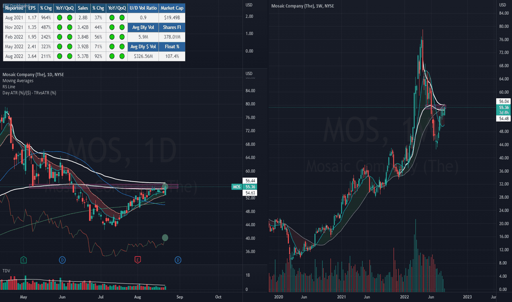Select the 'Nov 2021' row date cell
Image resolution: width=512 pixels, height=302 pixels.
pos(14,27)
